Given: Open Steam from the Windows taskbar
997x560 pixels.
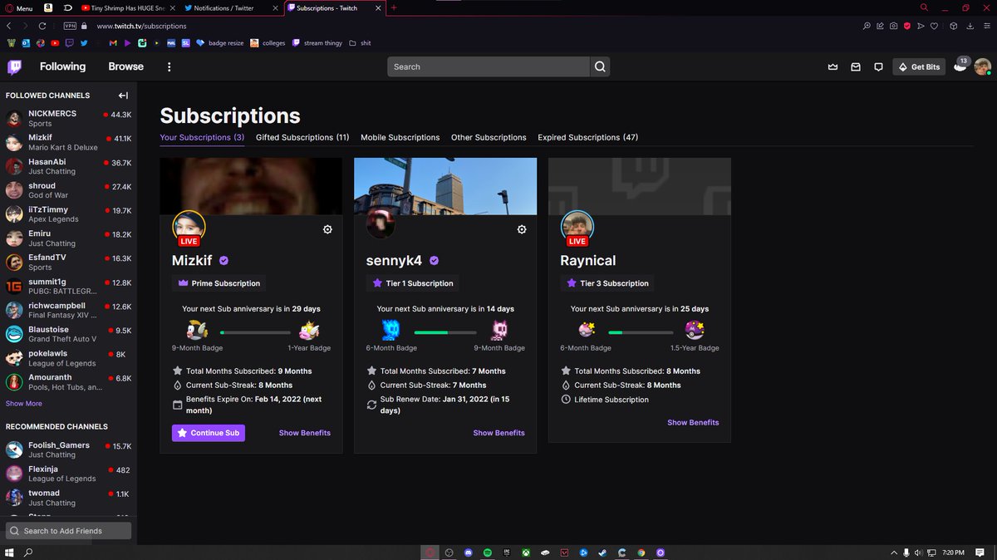Looking at the screenshot, I should tap(602, 553).
